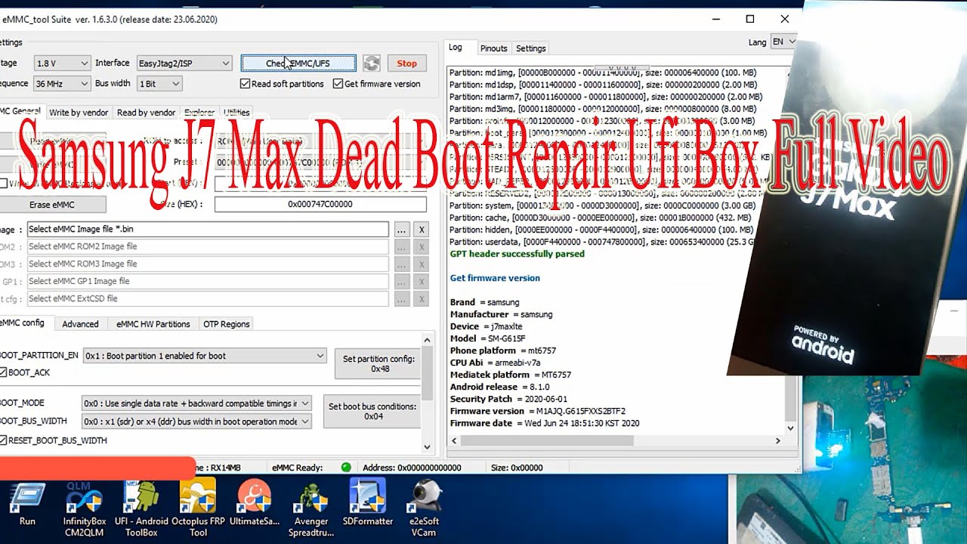This screenshot has width=967, height=544.
Task: Open SDFormatter desktop shortcut
Action: tap(368, 504)
